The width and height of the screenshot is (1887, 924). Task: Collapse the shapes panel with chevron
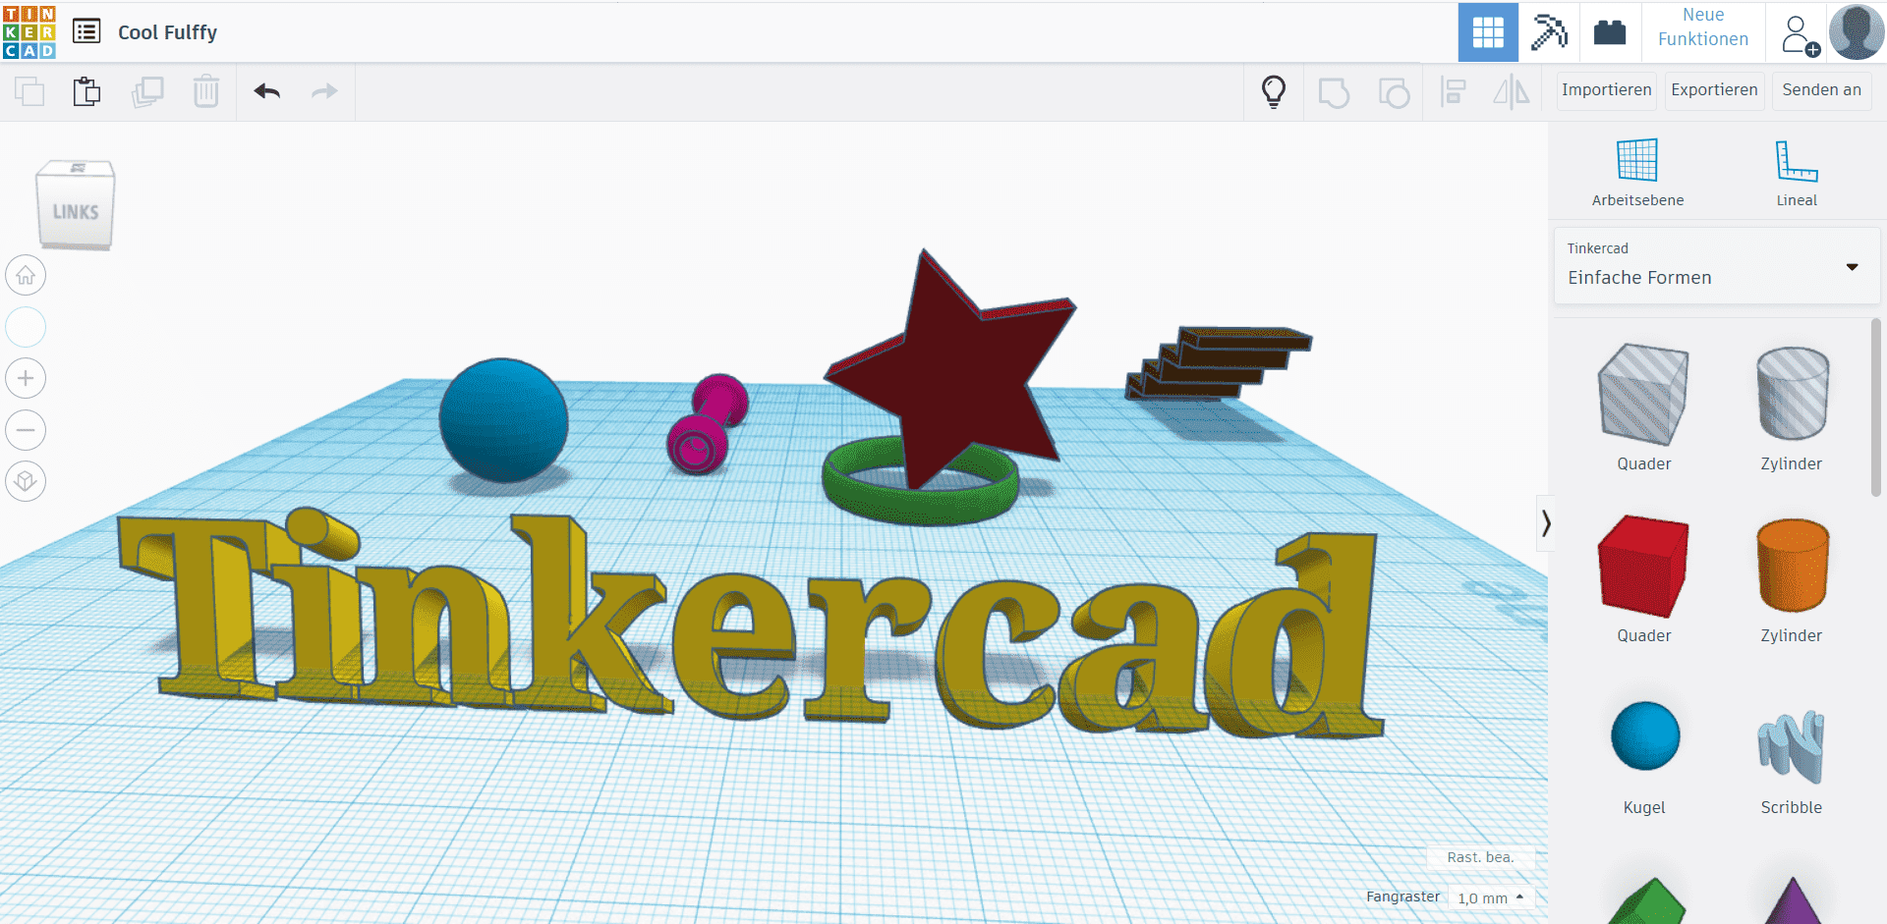point(1545,523)
